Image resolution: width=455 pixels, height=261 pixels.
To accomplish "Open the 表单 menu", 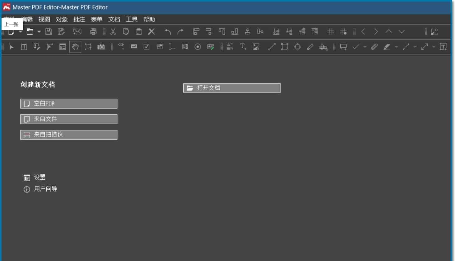I will pyautogui.click(x=97, y=19).
